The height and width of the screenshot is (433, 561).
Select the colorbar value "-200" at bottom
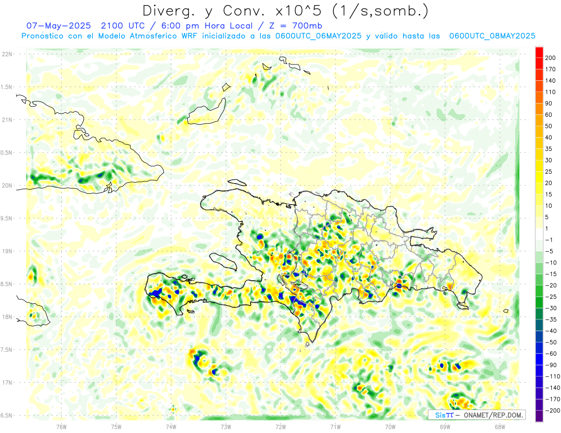(553, 411)
